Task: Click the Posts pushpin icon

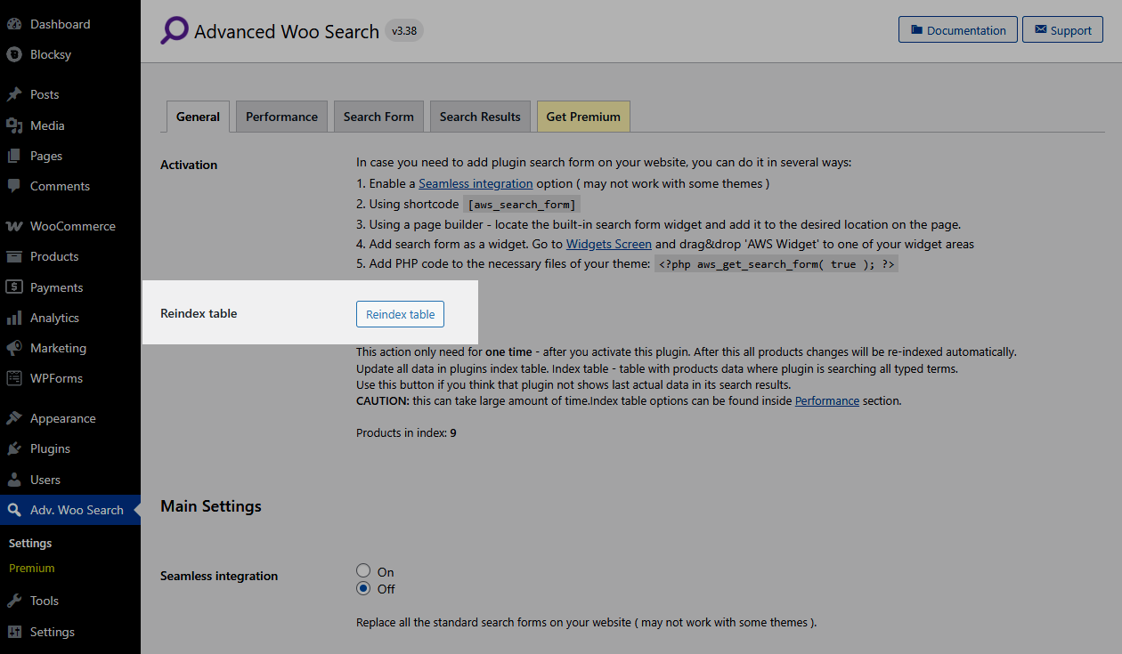Action: [14, 94]
